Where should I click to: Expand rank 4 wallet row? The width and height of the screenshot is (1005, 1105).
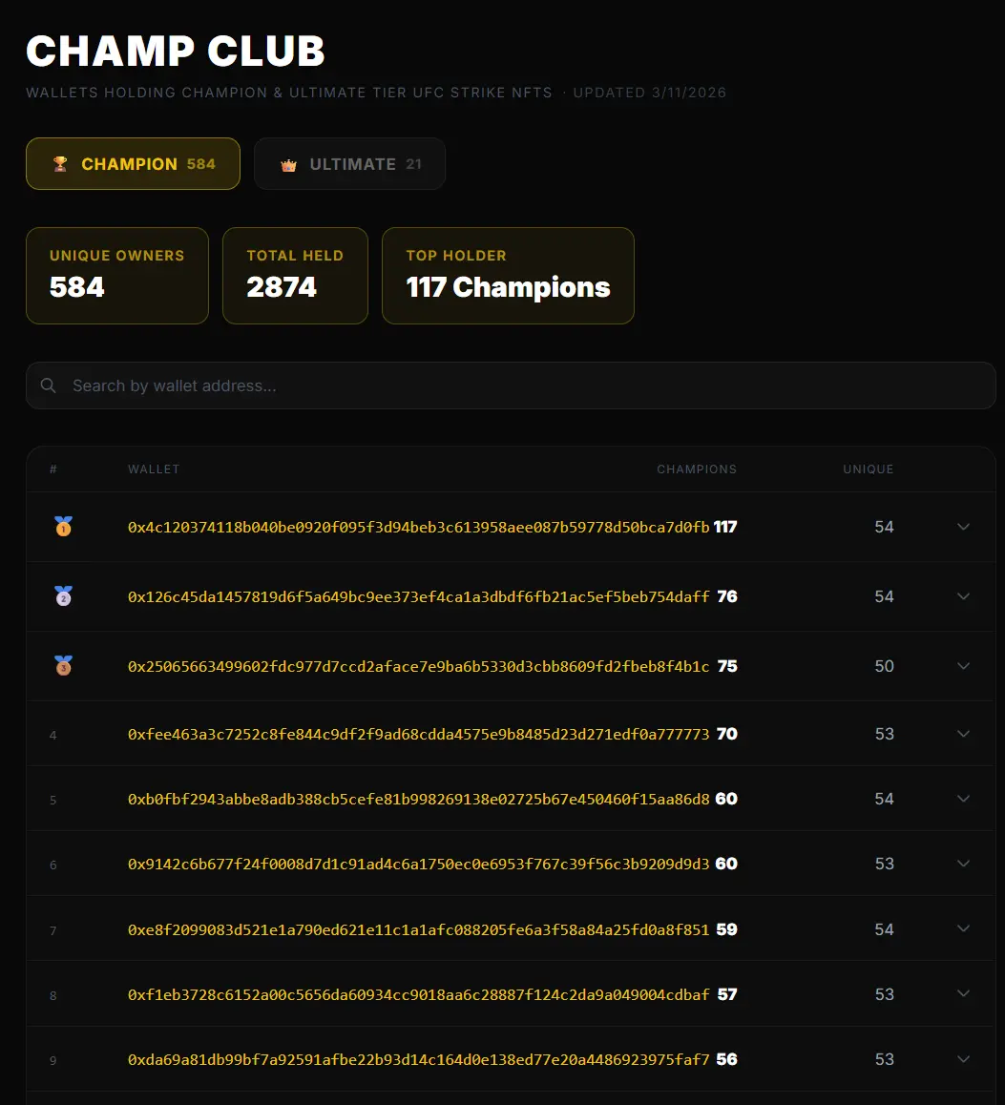coord(963,734)
